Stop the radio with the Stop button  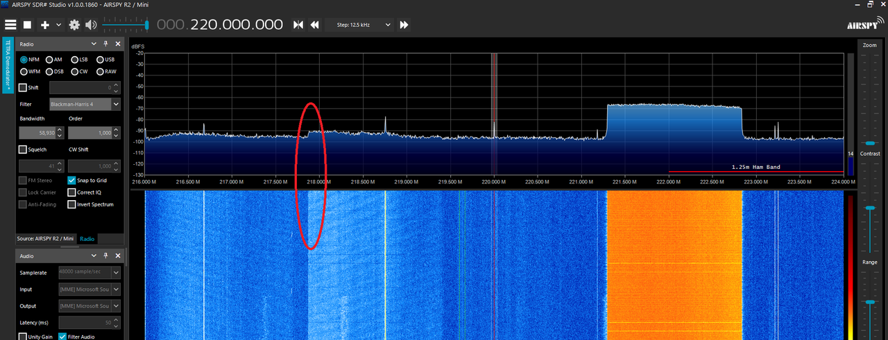click(x=28, y=25)
